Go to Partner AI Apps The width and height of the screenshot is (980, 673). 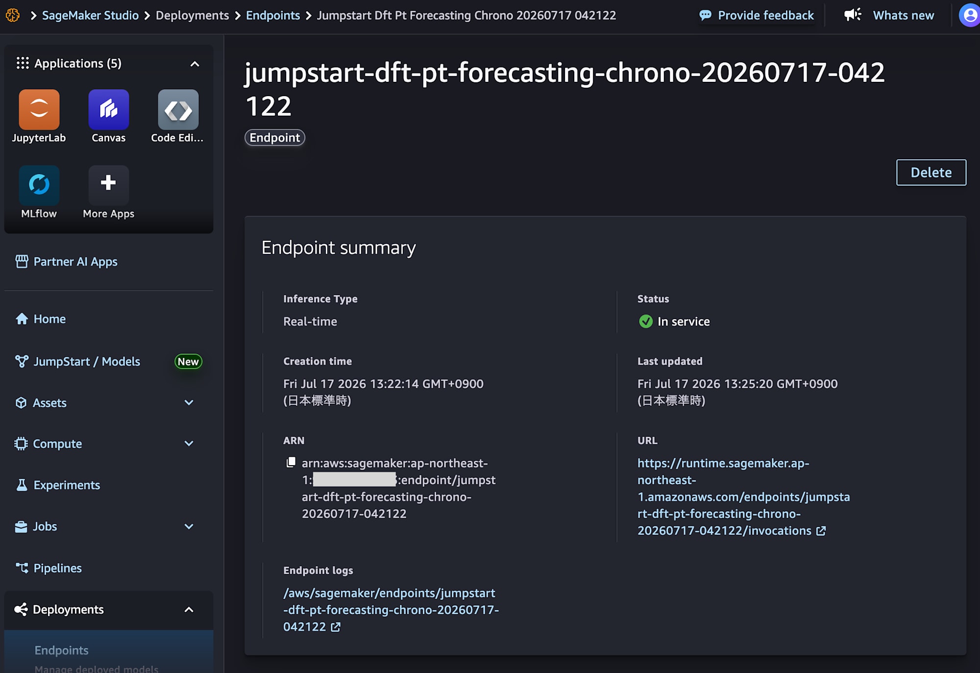[x=75, y=262]
